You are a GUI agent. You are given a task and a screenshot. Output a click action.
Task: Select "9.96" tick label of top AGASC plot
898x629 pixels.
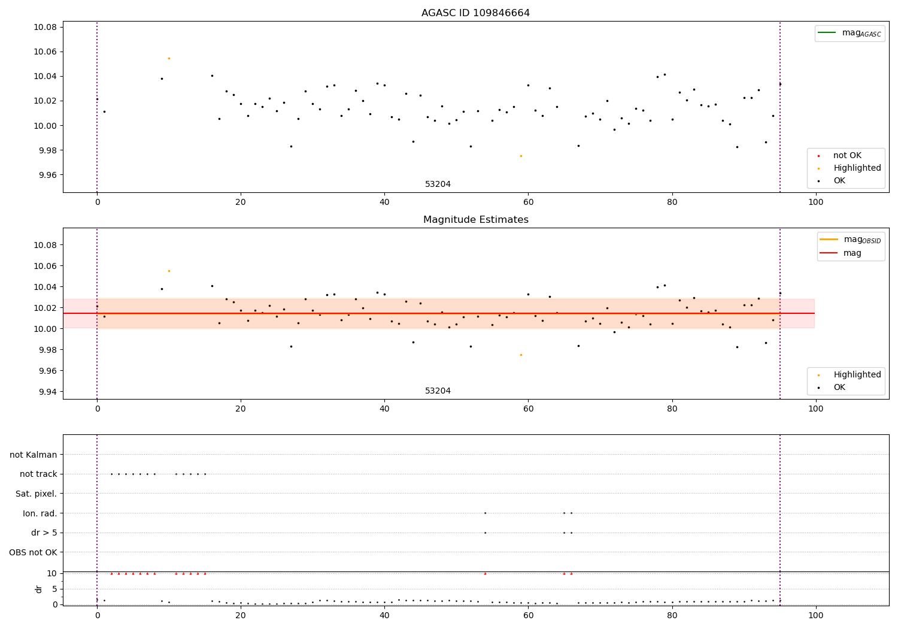coord(47,175)
